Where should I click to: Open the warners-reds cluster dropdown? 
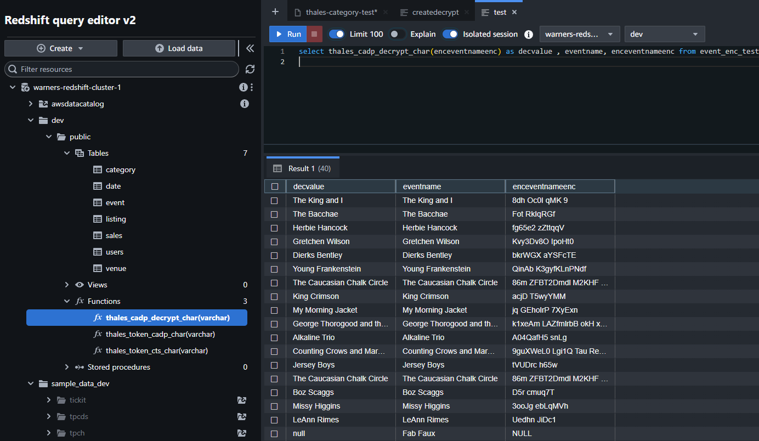[x=580, y=34]
